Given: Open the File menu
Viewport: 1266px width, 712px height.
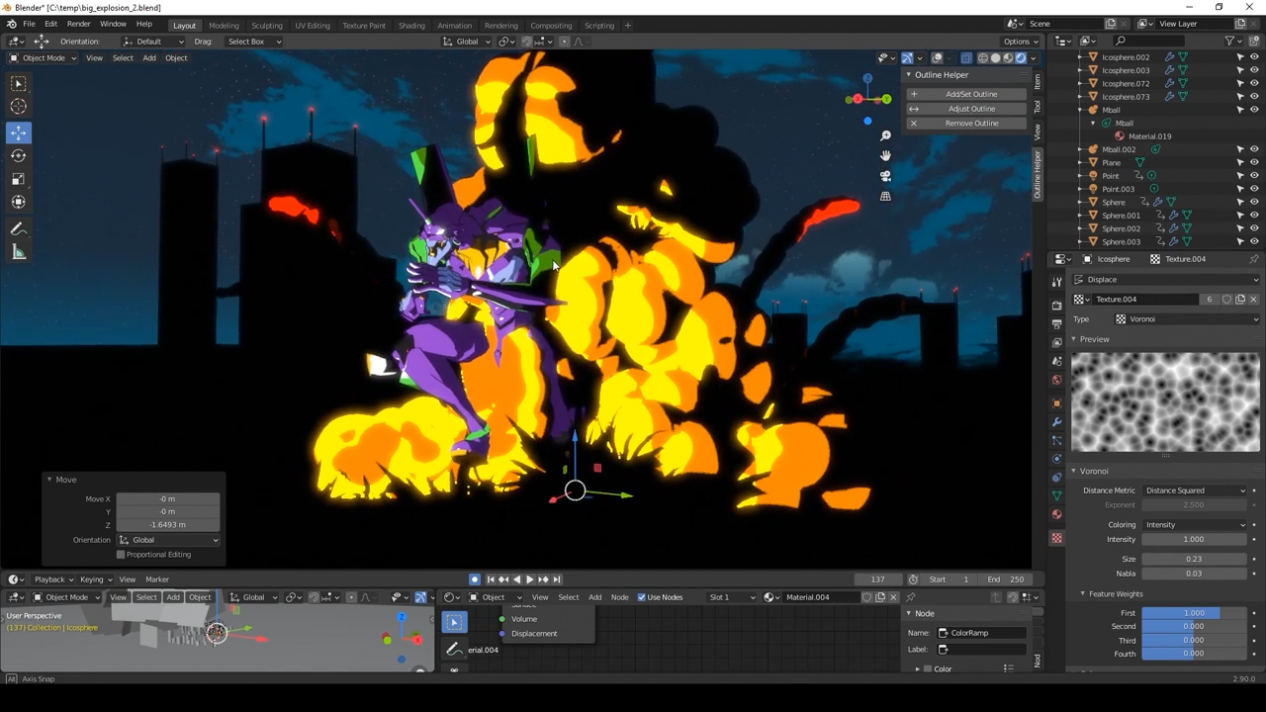Looking at the screenshot, I should click(x=29, y=24).
